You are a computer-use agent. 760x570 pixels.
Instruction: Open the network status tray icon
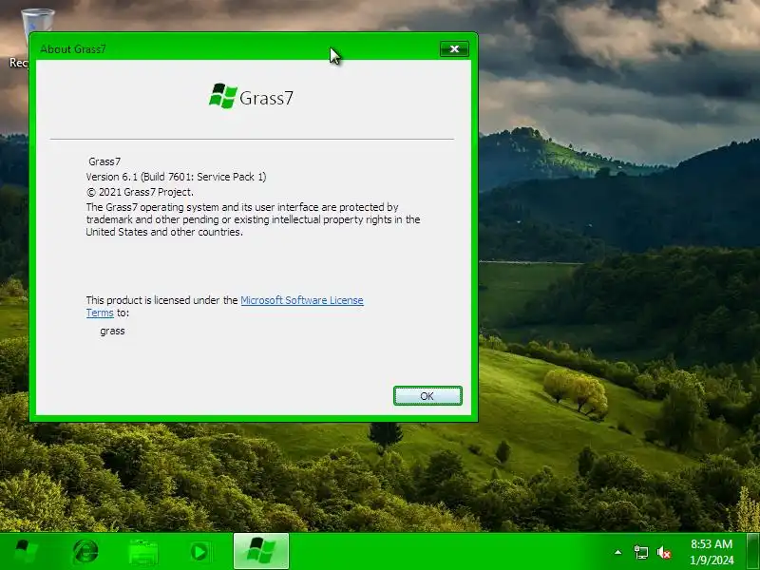click(640, 552)
